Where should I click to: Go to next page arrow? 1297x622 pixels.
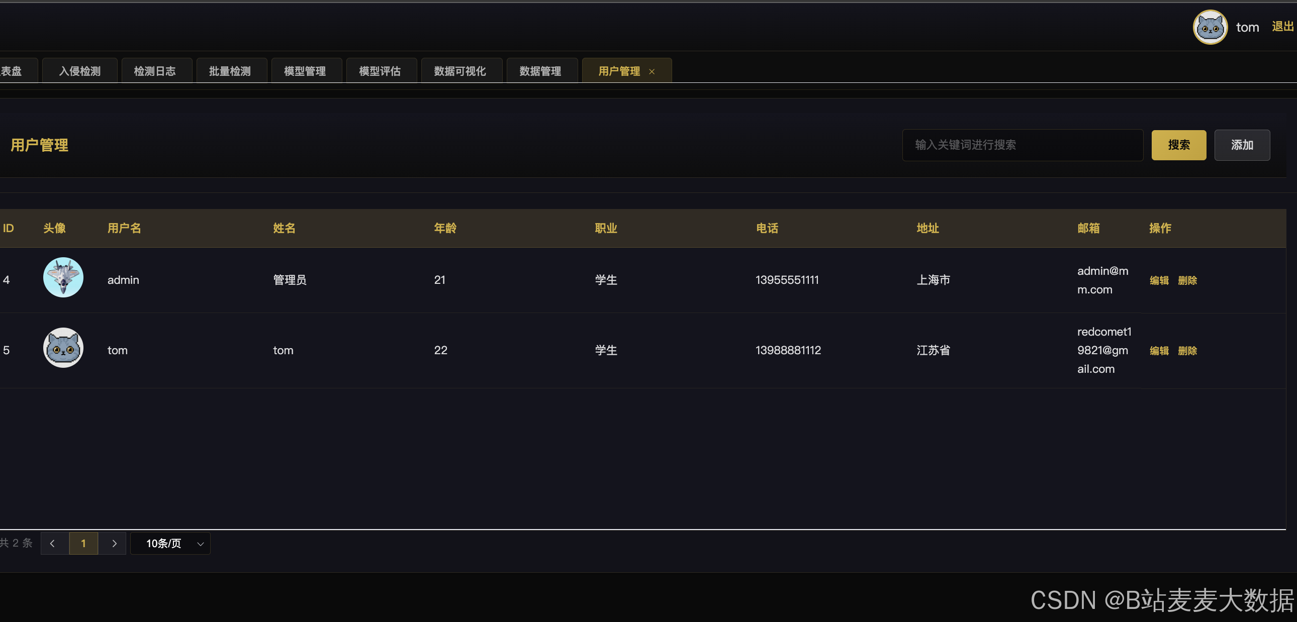114,544
